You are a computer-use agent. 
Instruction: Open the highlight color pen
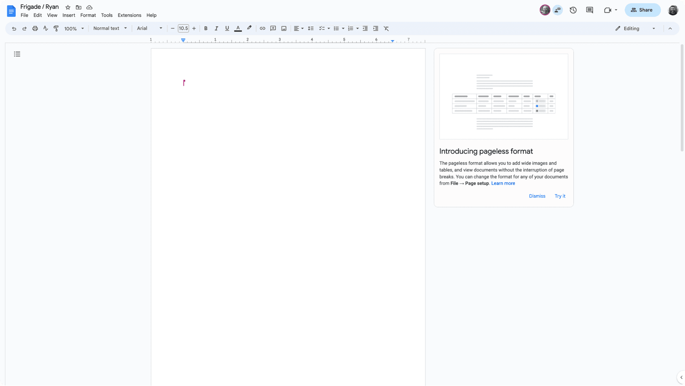(x=249, y=28)
